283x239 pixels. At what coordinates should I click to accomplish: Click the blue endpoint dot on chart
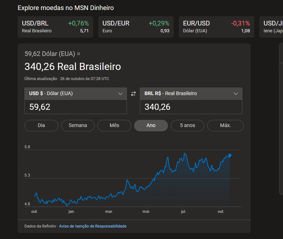coord(230,155)
